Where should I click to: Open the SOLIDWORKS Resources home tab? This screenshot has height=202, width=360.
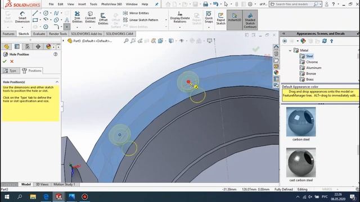point(276,47)
